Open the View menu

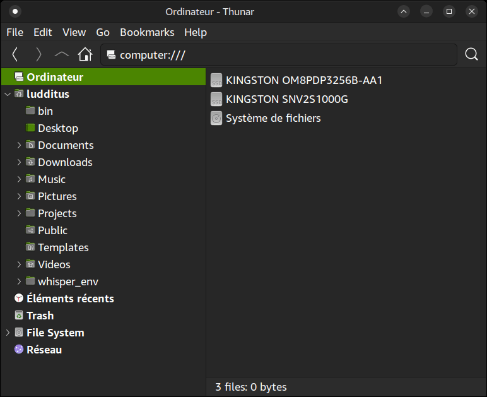(74, 32)
